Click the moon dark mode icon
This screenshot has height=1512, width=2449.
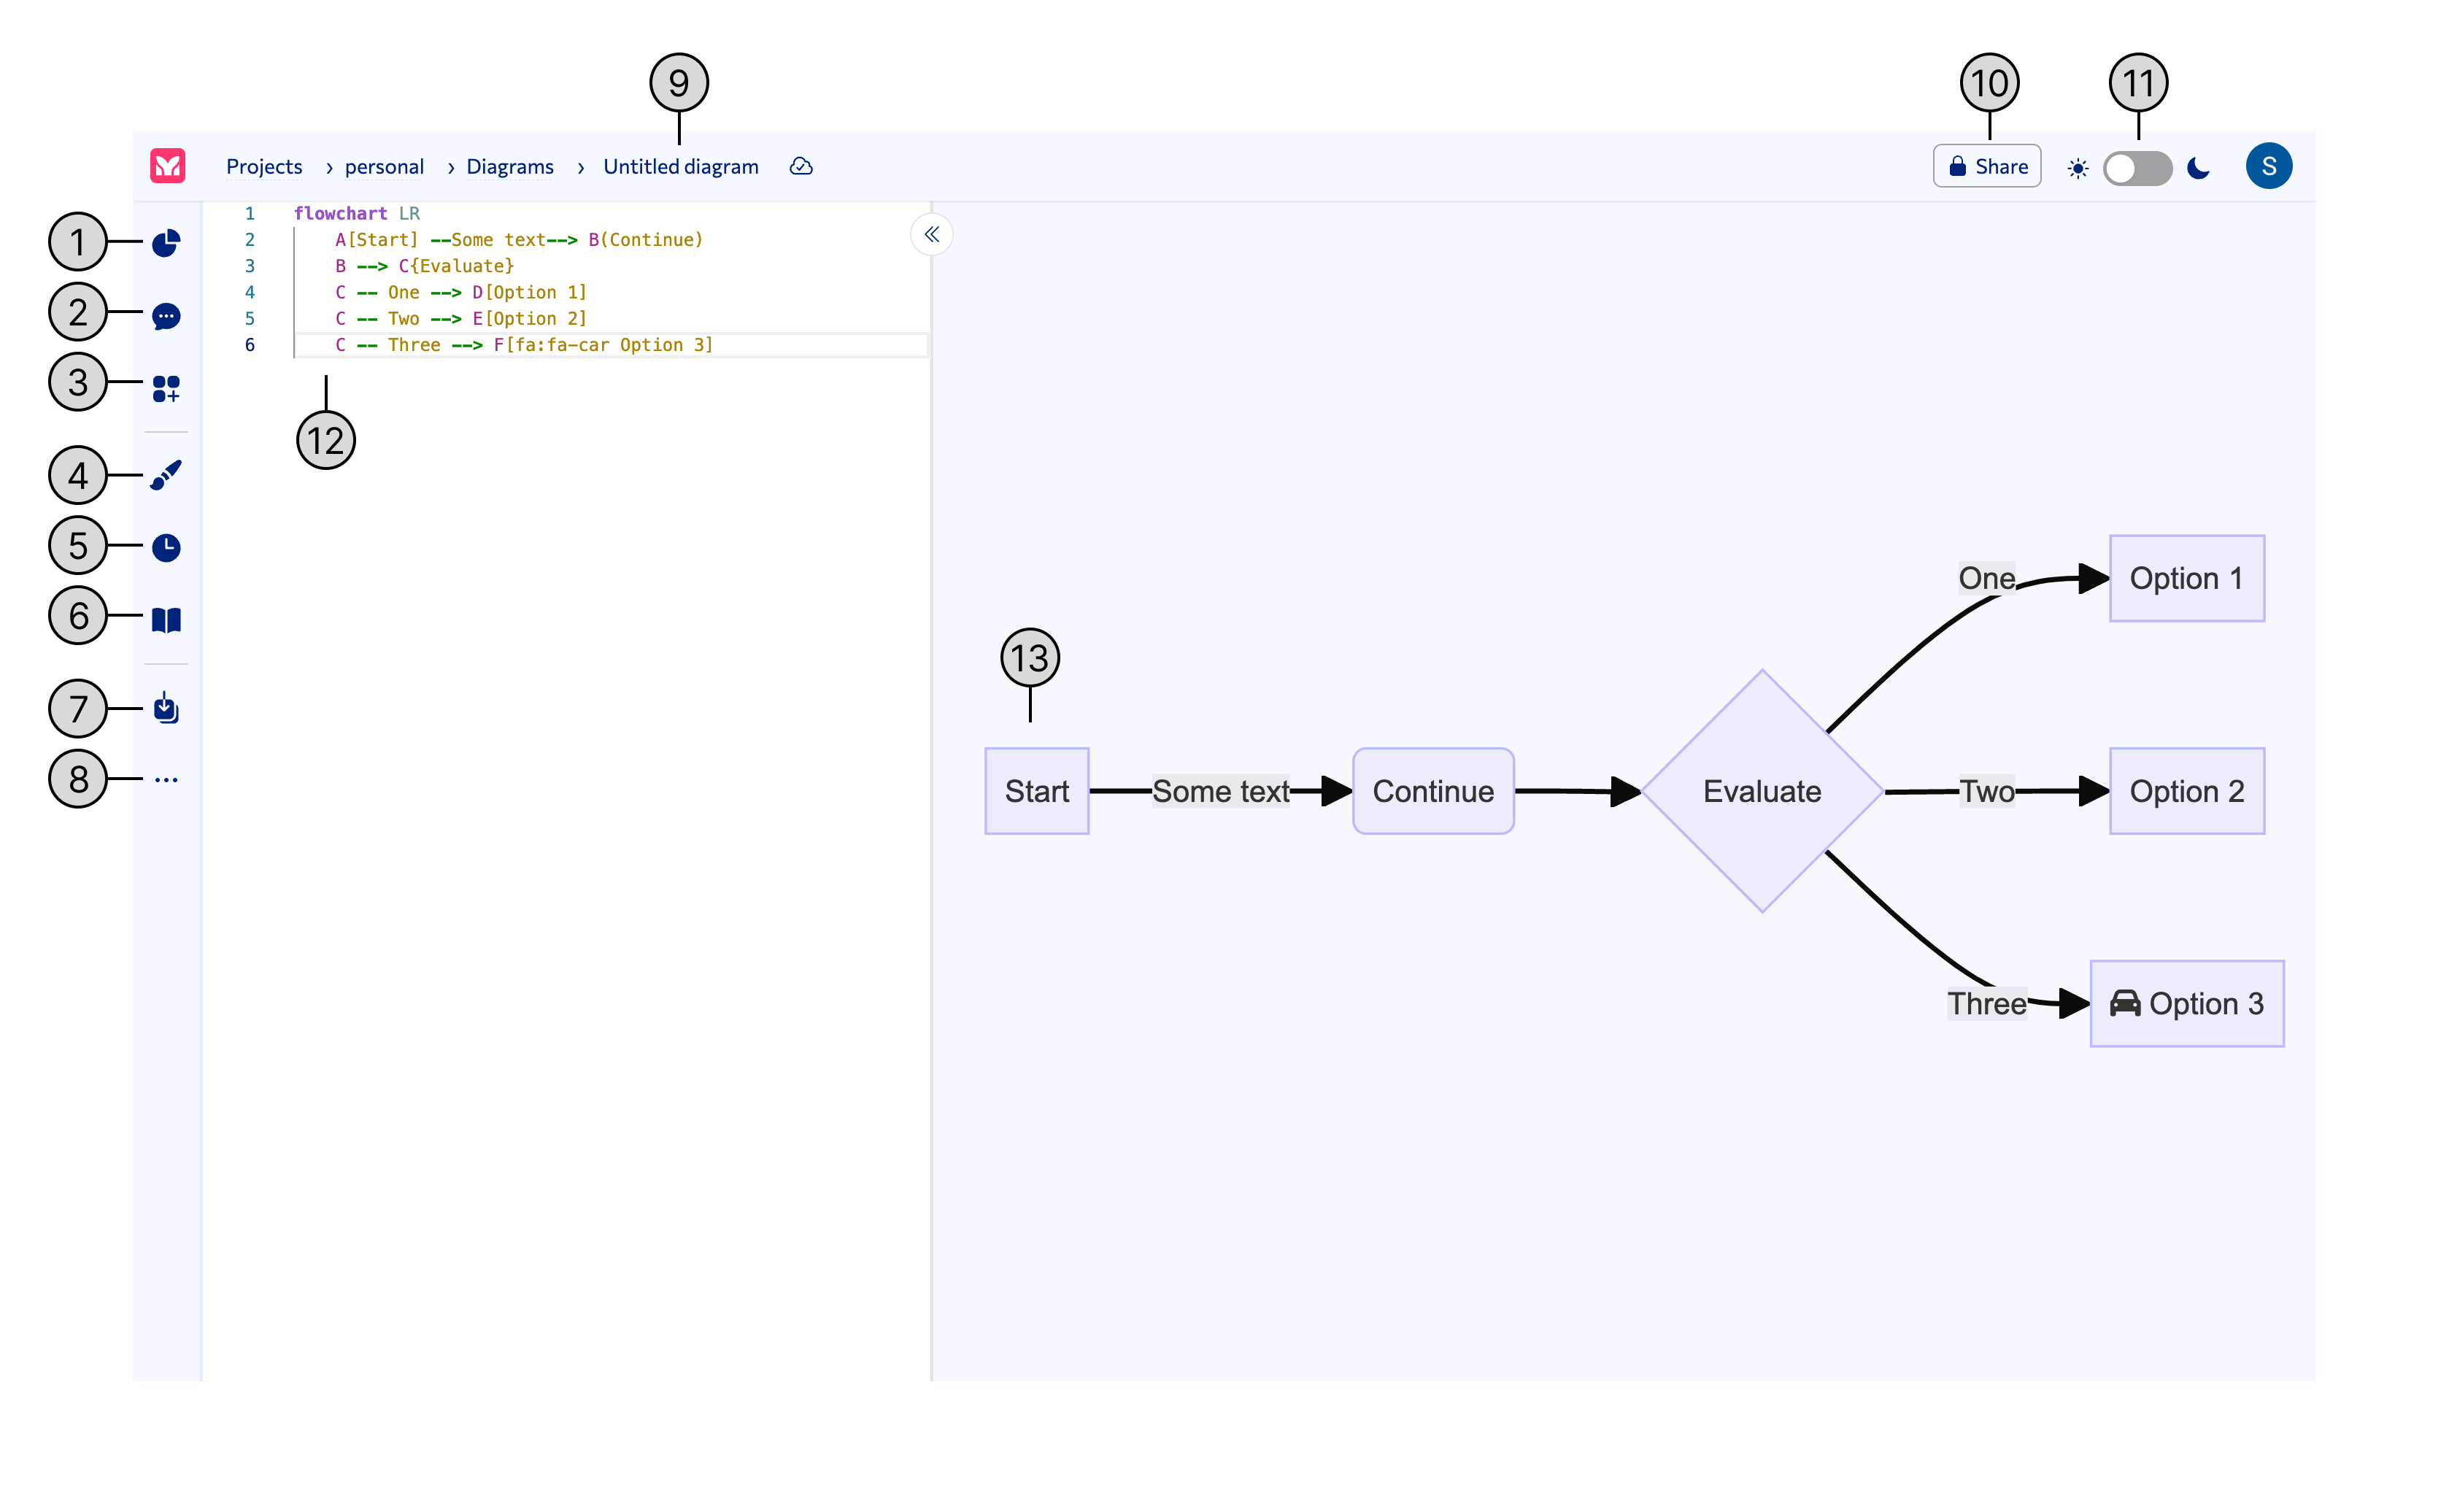click(x=2198, y=168)
